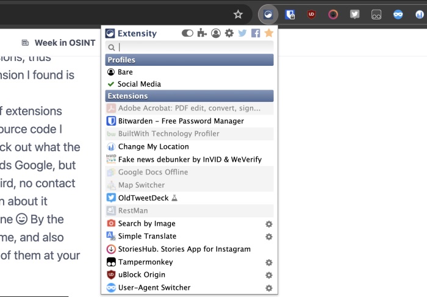The width and height of the screenshot is (427, 297).
Task: Click the Week in OSINT newspaper icon
Action: (26, 43)
